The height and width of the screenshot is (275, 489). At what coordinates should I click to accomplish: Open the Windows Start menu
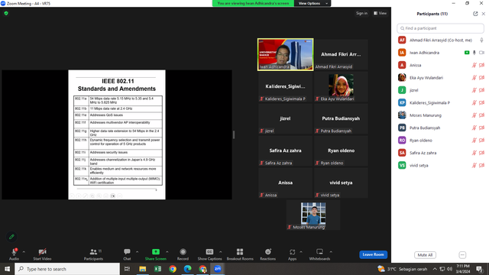click(x=7, y=269)
